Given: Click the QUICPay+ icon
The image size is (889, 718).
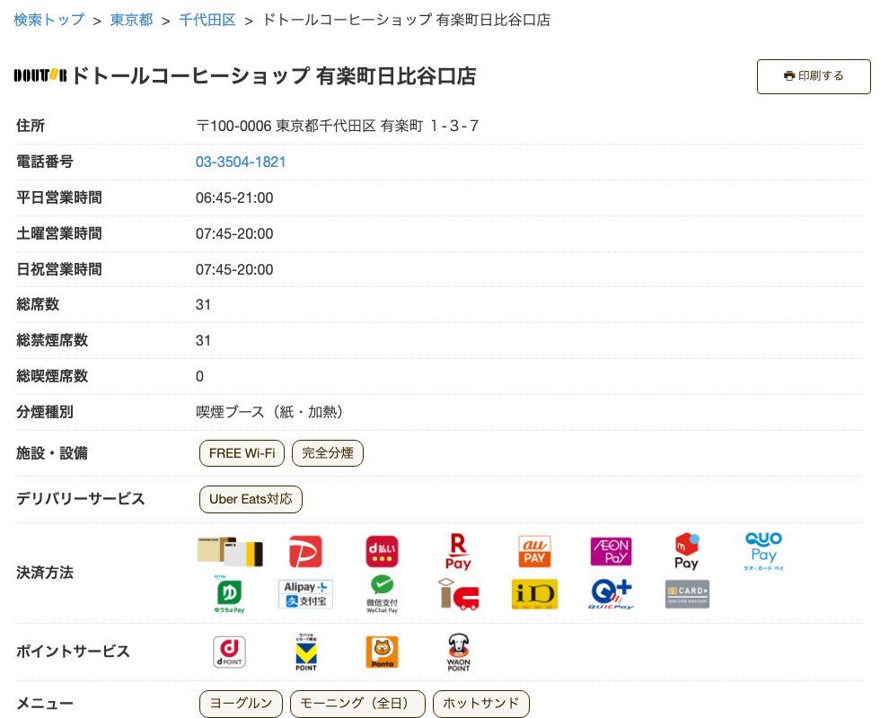Looking at the screenshot, I should (x=611, y=594).
